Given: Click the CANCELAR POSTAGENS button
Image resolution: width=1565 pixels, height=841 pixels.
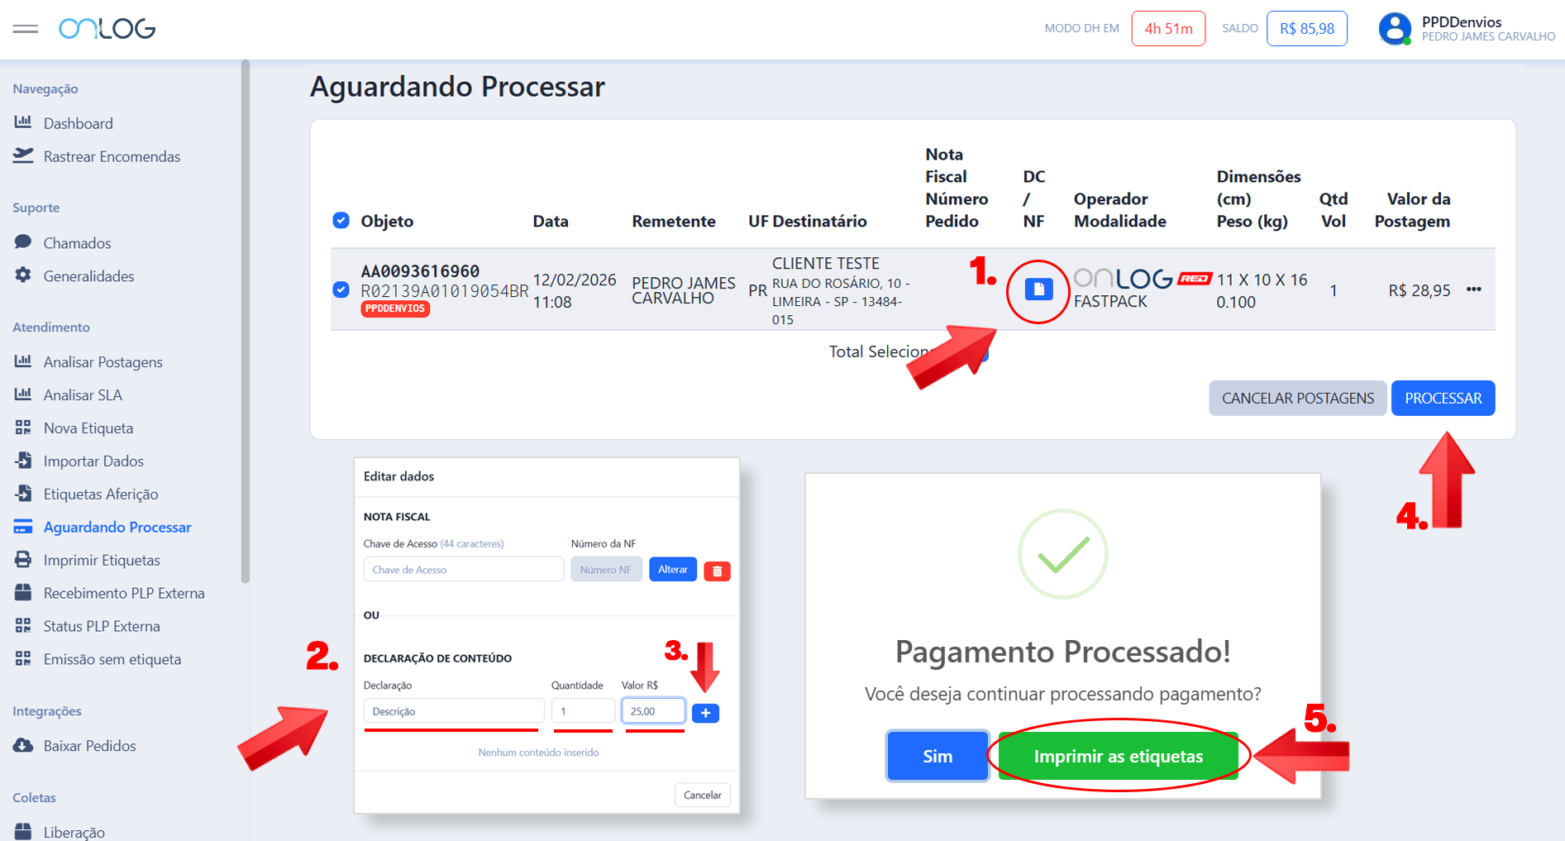Looking at the screenshot, I should pyautogui.click(x=1297, y=398).
